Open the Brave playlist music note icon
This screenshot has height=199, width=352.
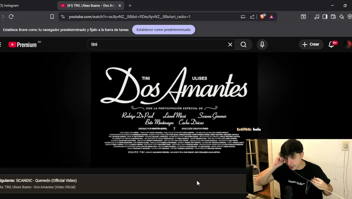(x=317, y=17)
